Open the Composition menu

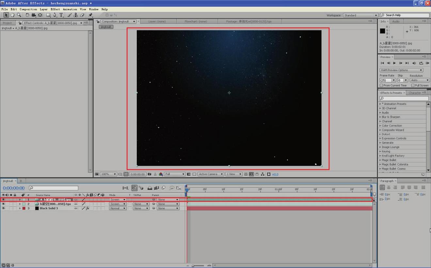click(x=28, y=9)
